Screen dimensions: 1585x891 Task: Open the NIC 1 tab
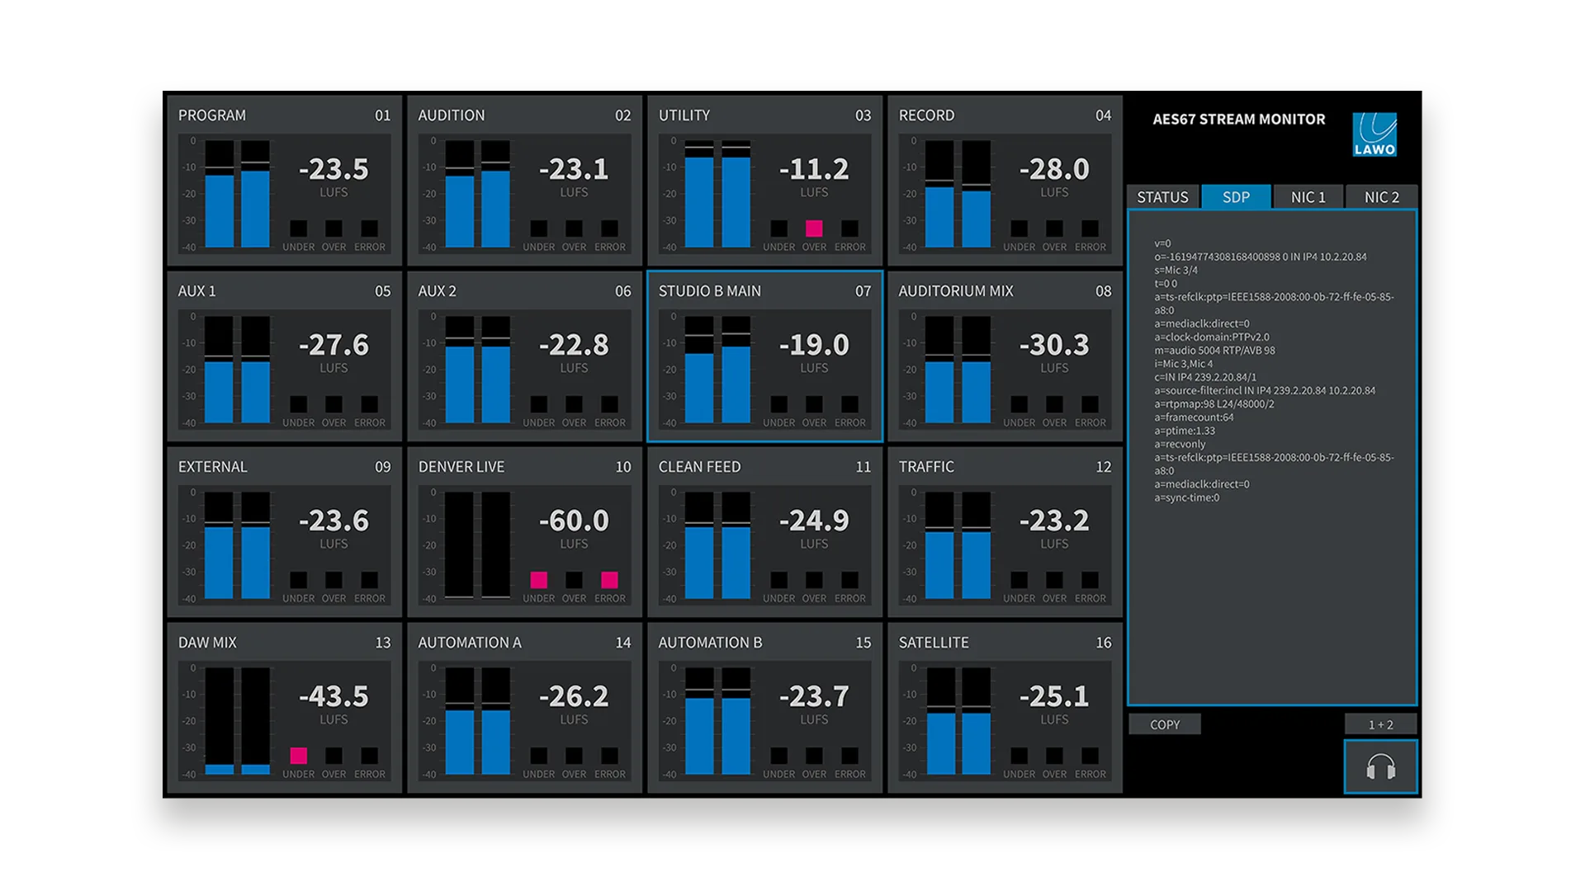point(1308,197)
